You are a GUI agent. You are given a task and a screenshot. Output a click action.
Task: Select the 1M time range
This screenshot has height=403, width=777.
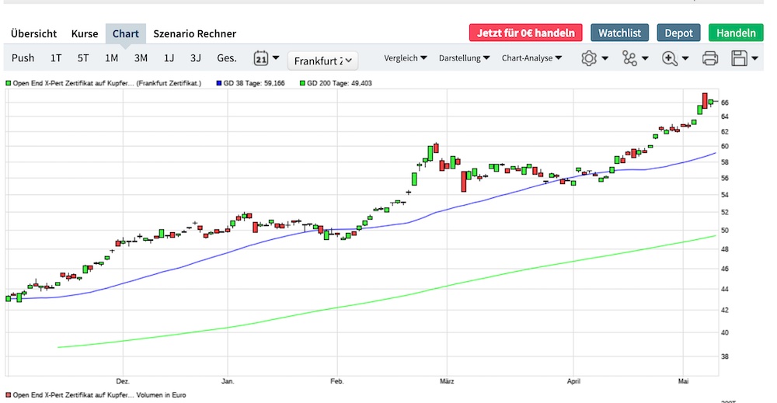(x=111, y=58)
